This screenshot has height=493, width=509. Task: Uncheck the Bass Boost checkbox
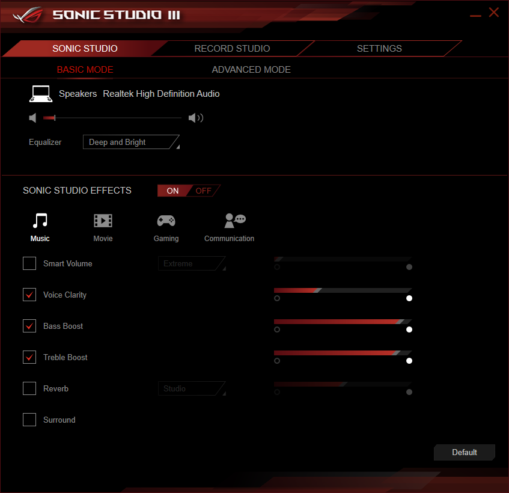pos(29,326)
